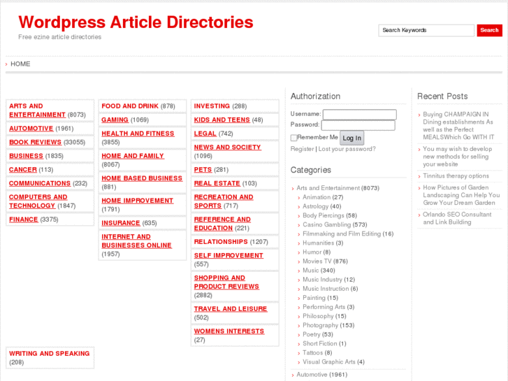
Task: Select the WRITING AND SPEAKING category
Action: click(49, 354)
